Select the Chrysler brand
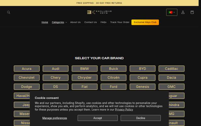The width and height of the screenshot is (201, 126). coord(84,78)
